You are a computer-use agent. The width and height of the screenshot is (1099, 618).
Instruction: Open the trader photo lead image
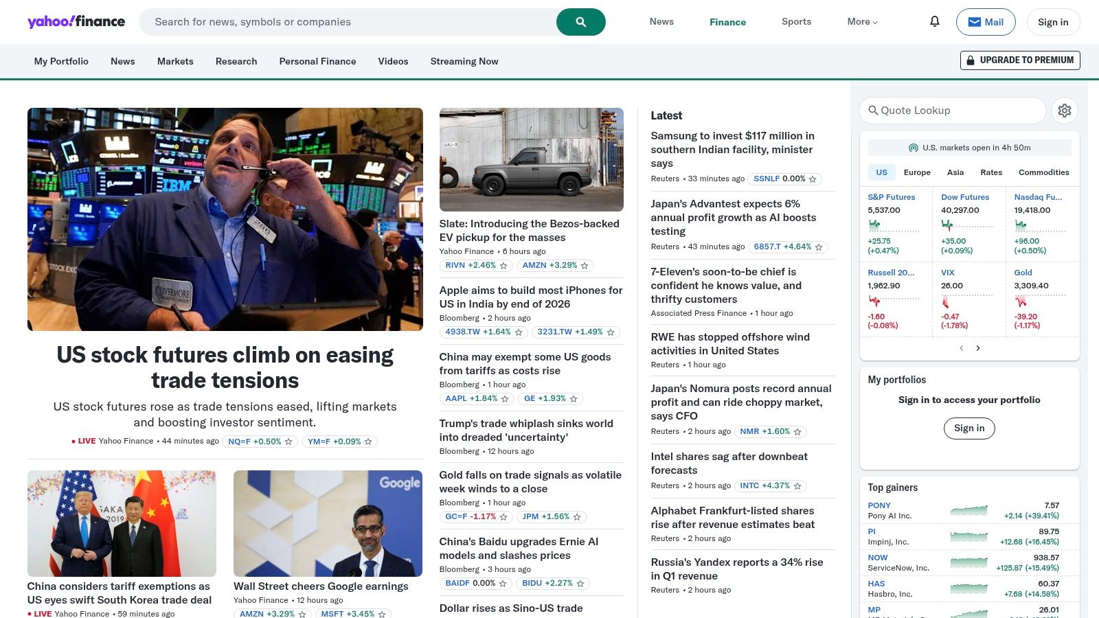225,219
